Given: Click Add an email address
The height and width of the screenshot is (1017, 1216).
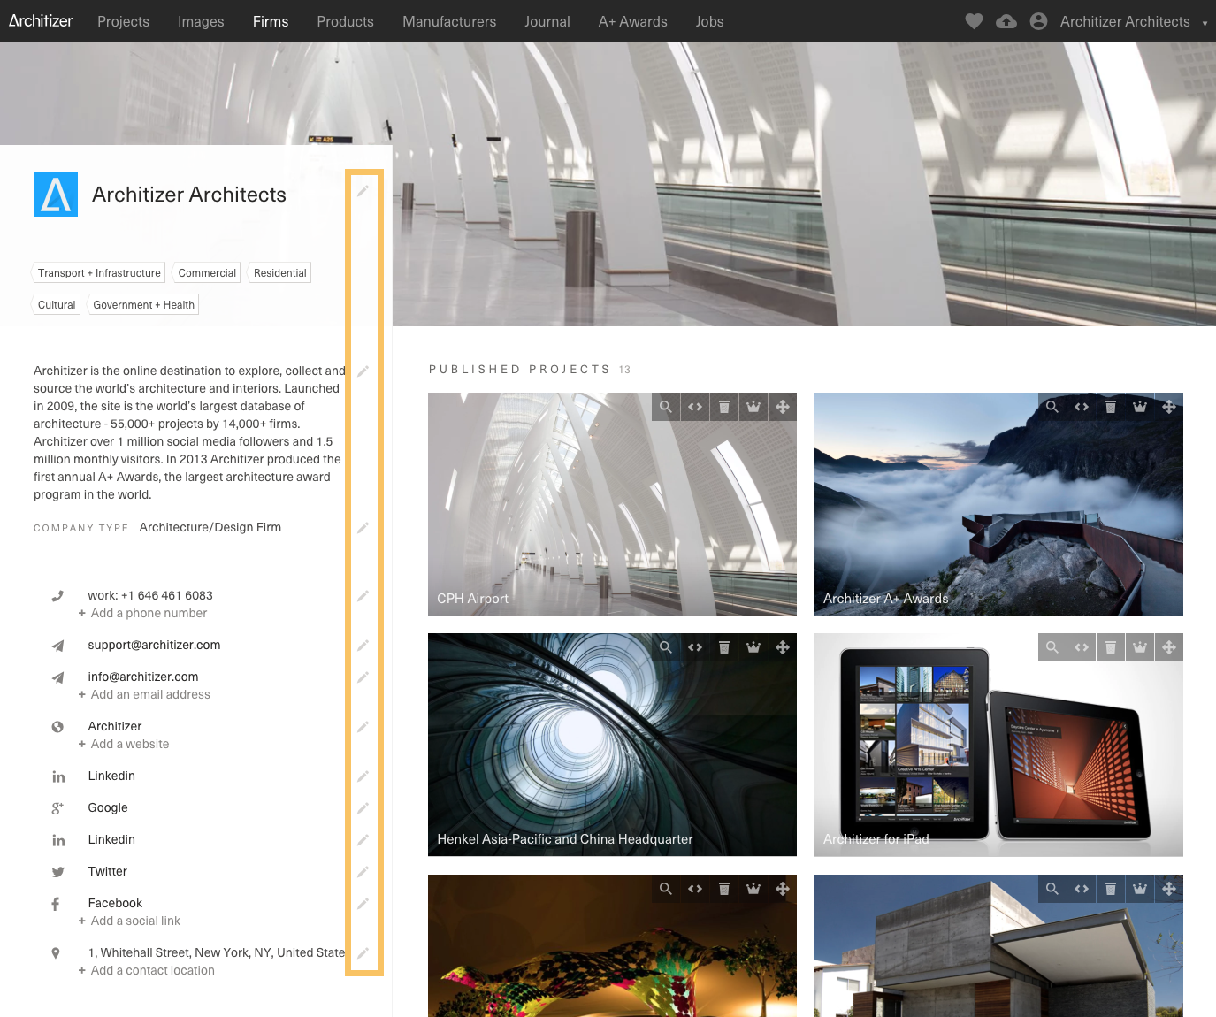Looking at the screenshot, I should tap(144, 695).
